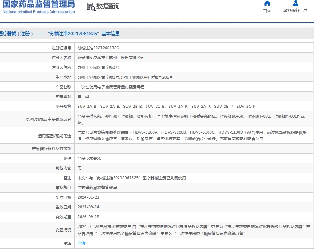
Task: Click the empty 产品储存条件及有效期 value cell
Action: coord(194,149)
